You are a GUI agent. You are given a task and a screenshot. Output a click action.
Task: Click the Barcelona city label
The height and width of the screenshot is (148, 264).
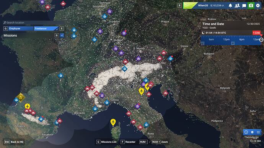pyautogui.click(x=47, y=134)
